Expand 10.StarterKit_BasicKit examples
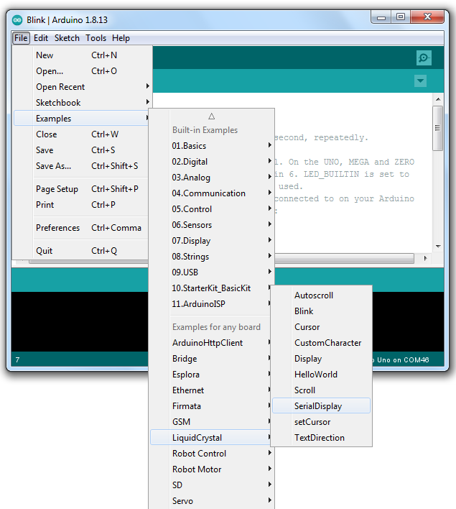 click(211, 288)
